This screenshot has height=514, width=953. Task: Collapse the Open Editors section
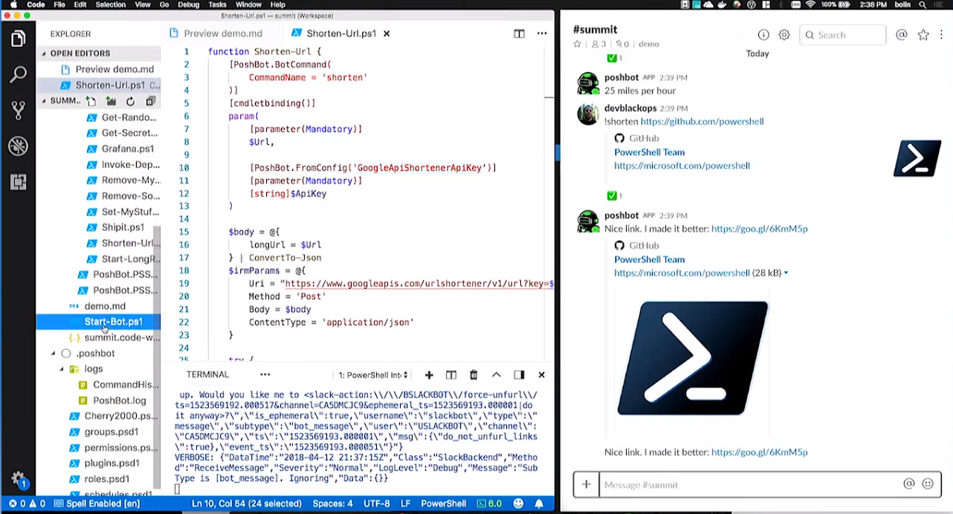80,53
